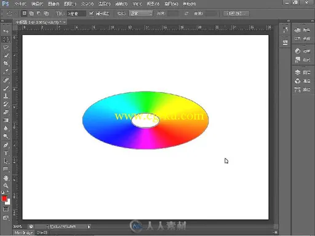Close the untitled document tab
Viewport: 315px width, 236px height.
point(64,22)
